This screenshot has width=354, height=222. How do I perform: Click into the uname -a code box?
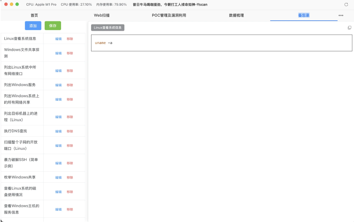point(221,43)
